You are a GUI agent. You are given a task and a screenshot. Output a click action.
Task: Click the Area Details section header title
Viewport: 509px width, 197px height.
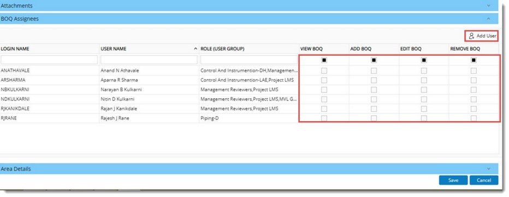click(16, 169)
